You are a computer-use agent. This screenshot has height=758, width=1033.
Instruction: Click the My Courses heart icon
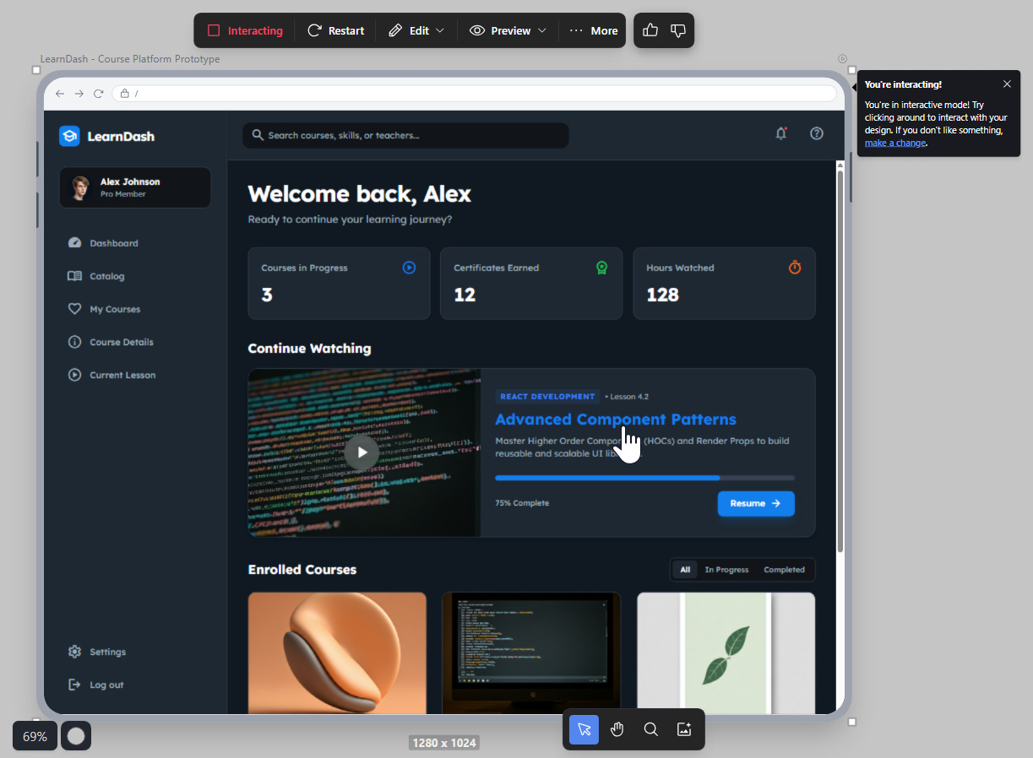[x=74, y=309]
